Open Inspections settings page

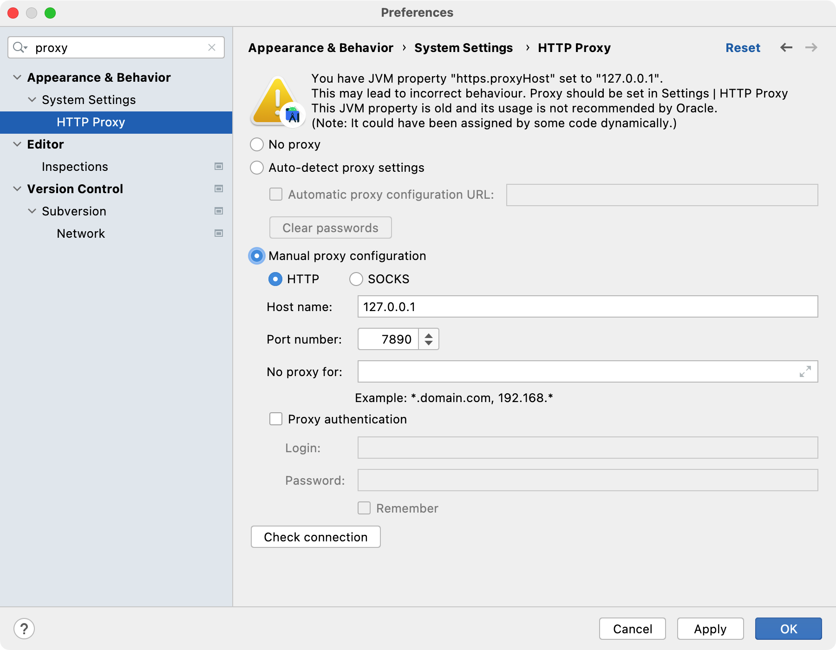click(x=75, y=167)
